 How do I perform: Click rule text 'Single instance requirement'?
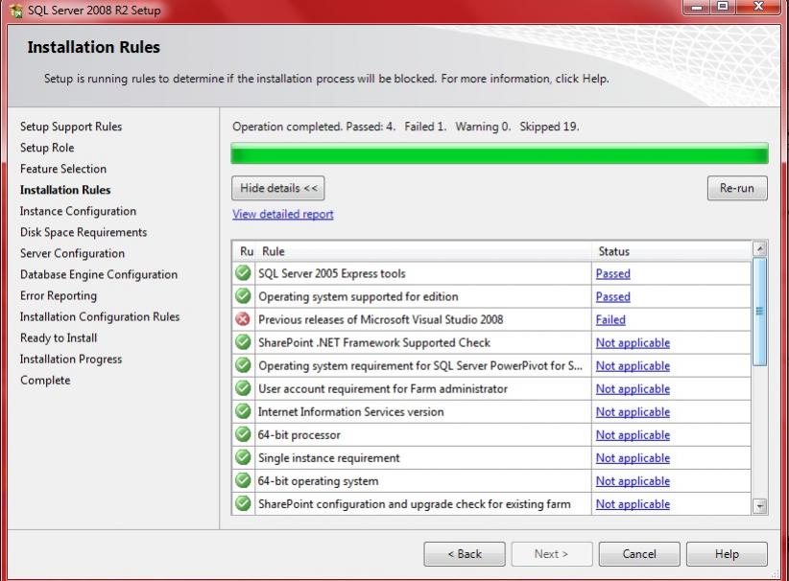click(x=328, y=458)
